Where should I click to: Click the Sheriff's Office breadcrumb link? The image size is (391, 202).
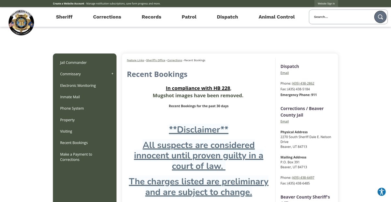pos(156,60)
